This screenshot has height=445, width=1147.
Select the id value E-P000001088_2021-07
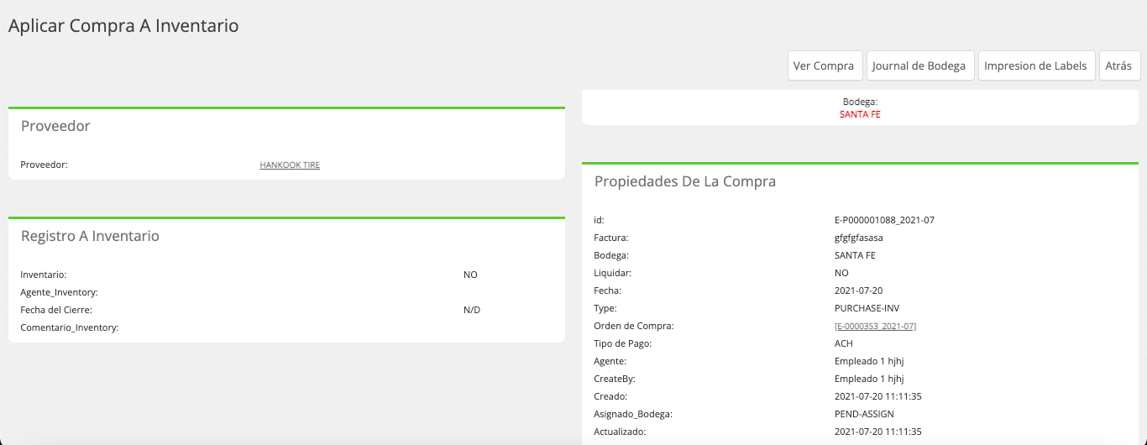[884, 220]
